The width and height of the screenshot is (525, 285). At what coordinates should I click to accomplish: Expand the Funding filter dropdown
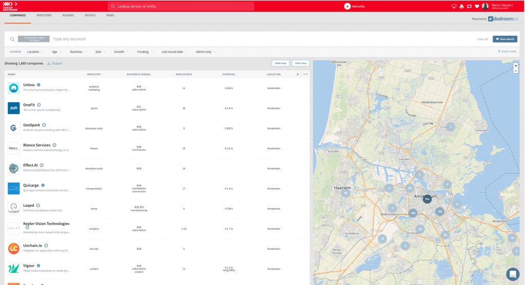click(145, 52)
